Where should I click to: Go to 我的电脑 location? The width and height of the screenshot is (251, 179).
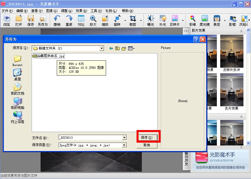tap(17, 103)
